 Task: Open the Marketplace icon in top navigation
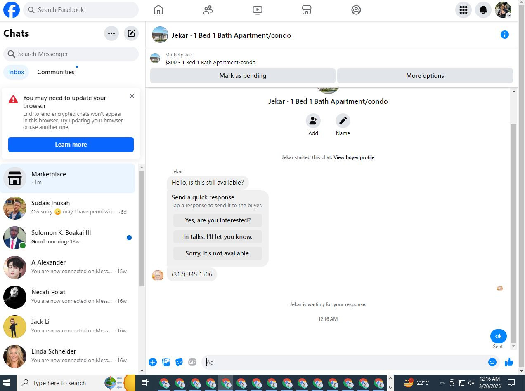307,10
